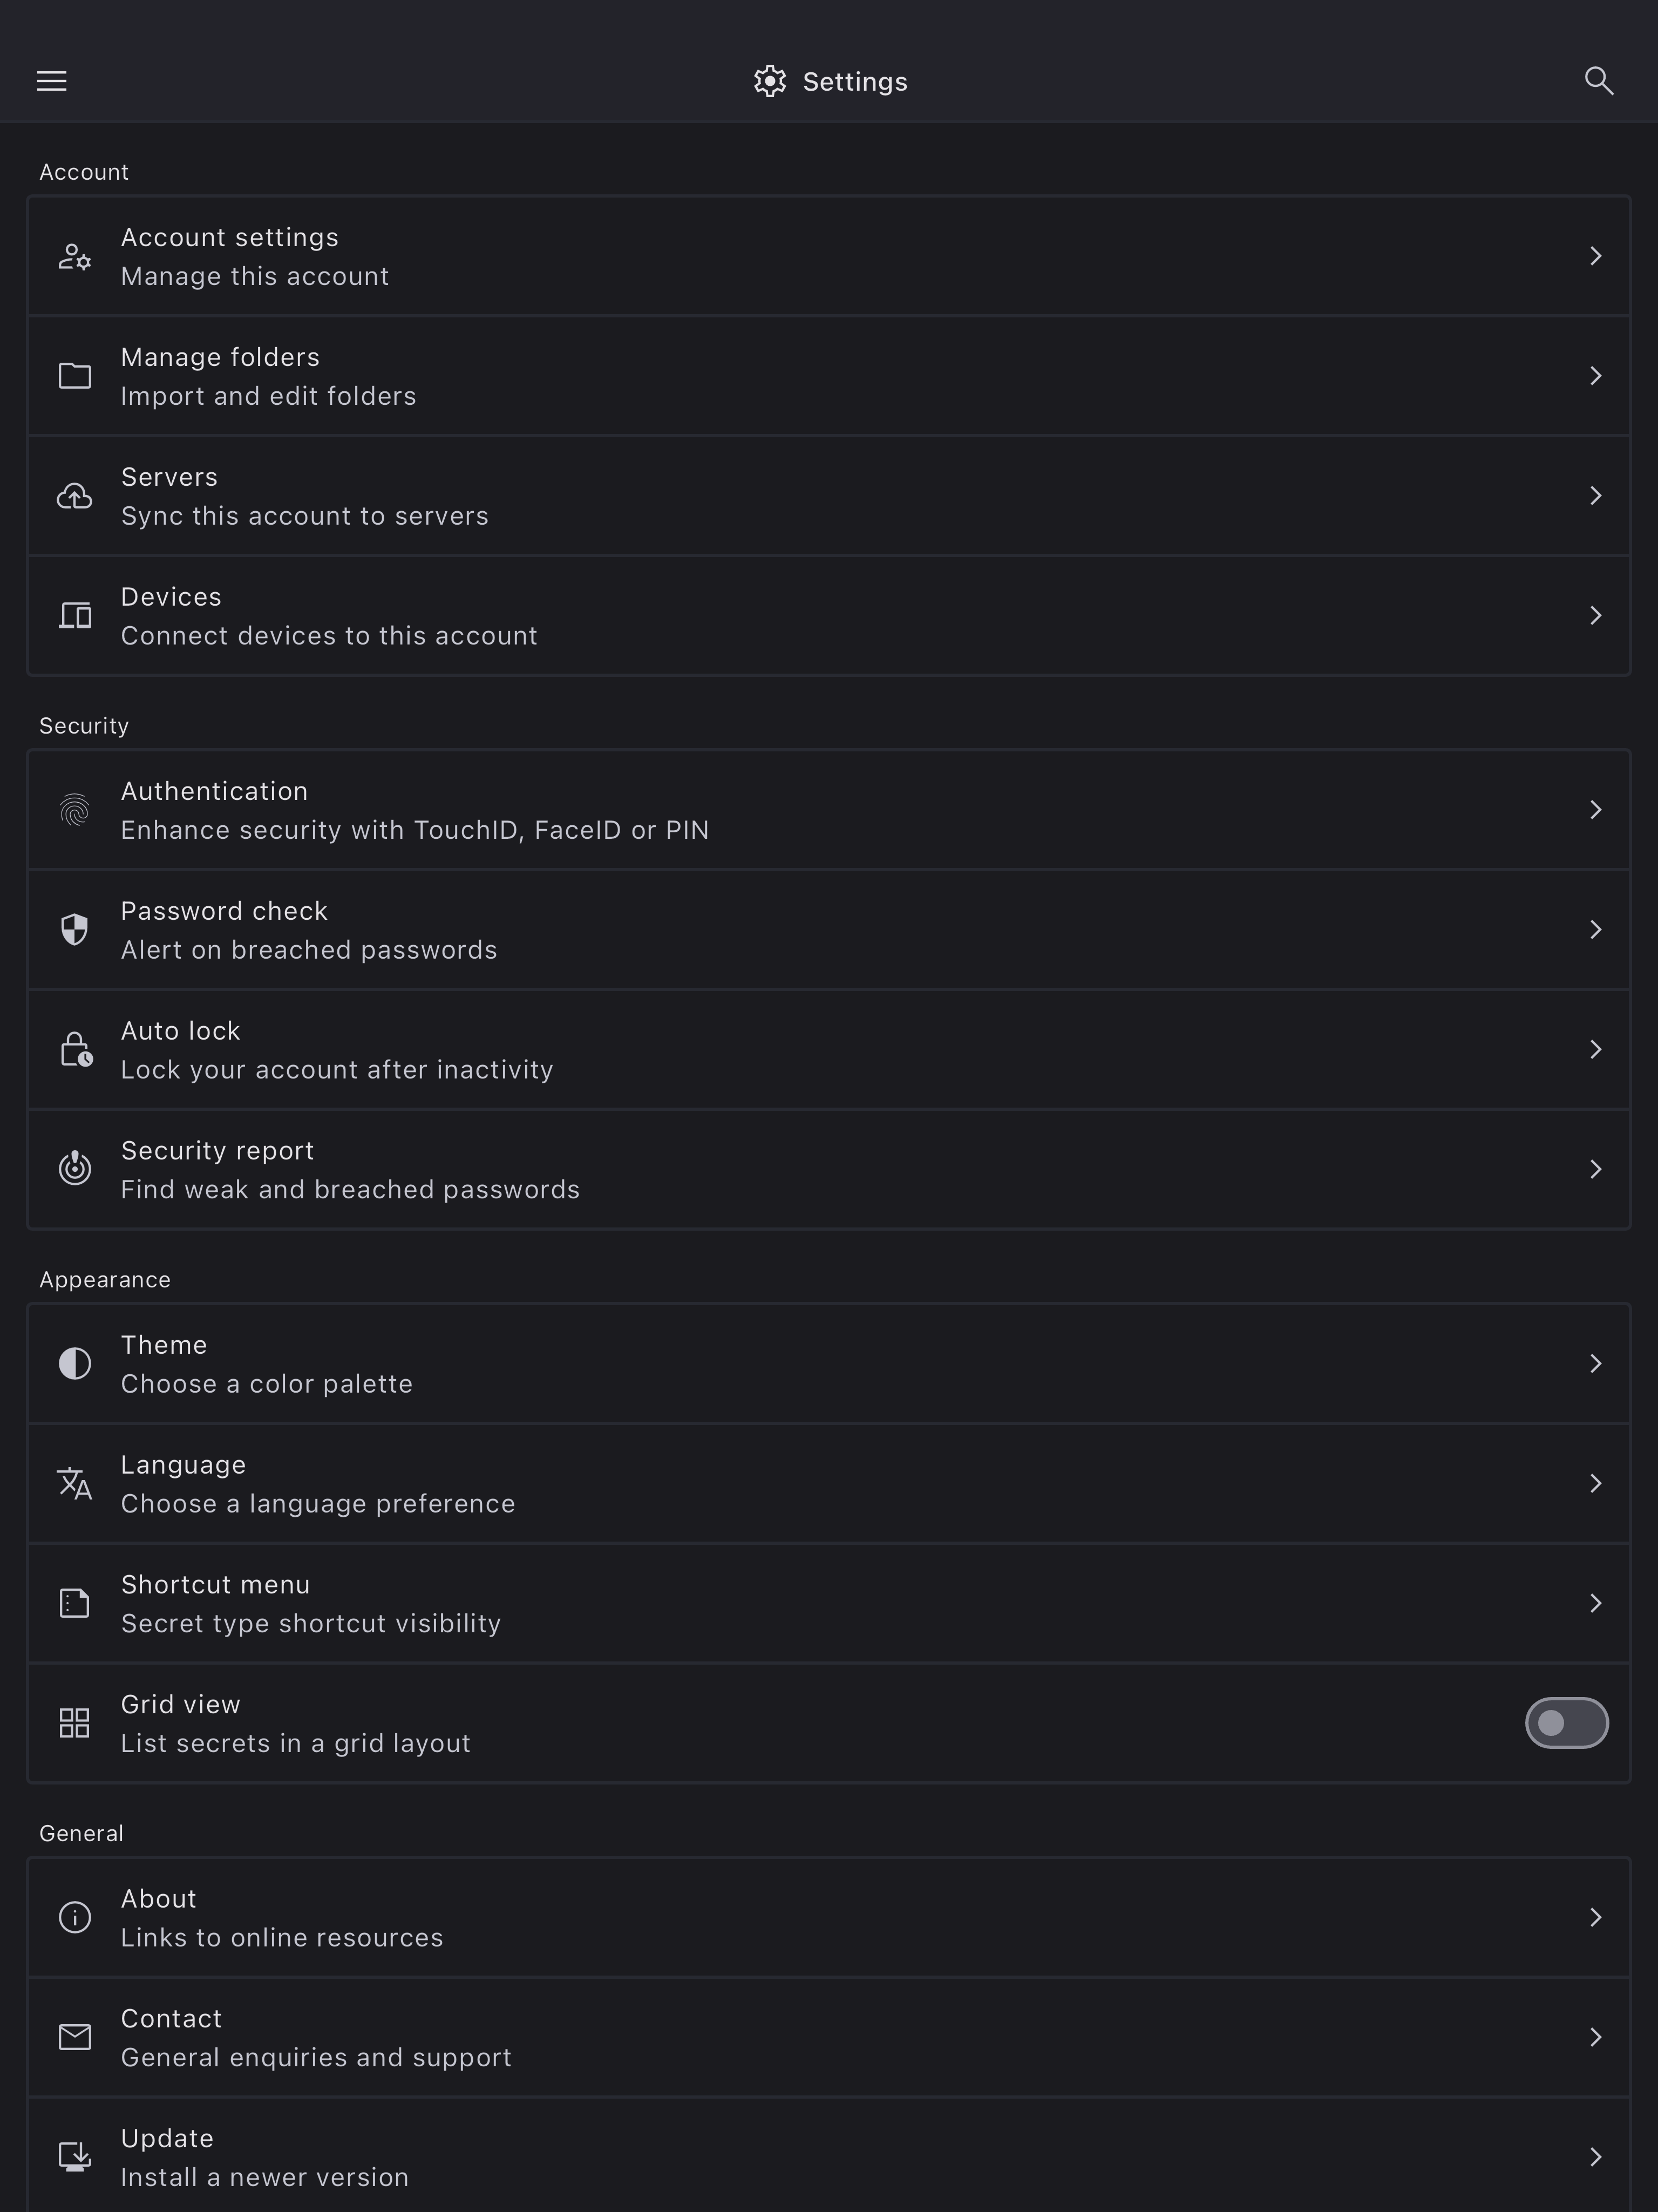1658x2212 pixels.
Task: Click the cloud upload Servers icon
Action: (75, 496)
